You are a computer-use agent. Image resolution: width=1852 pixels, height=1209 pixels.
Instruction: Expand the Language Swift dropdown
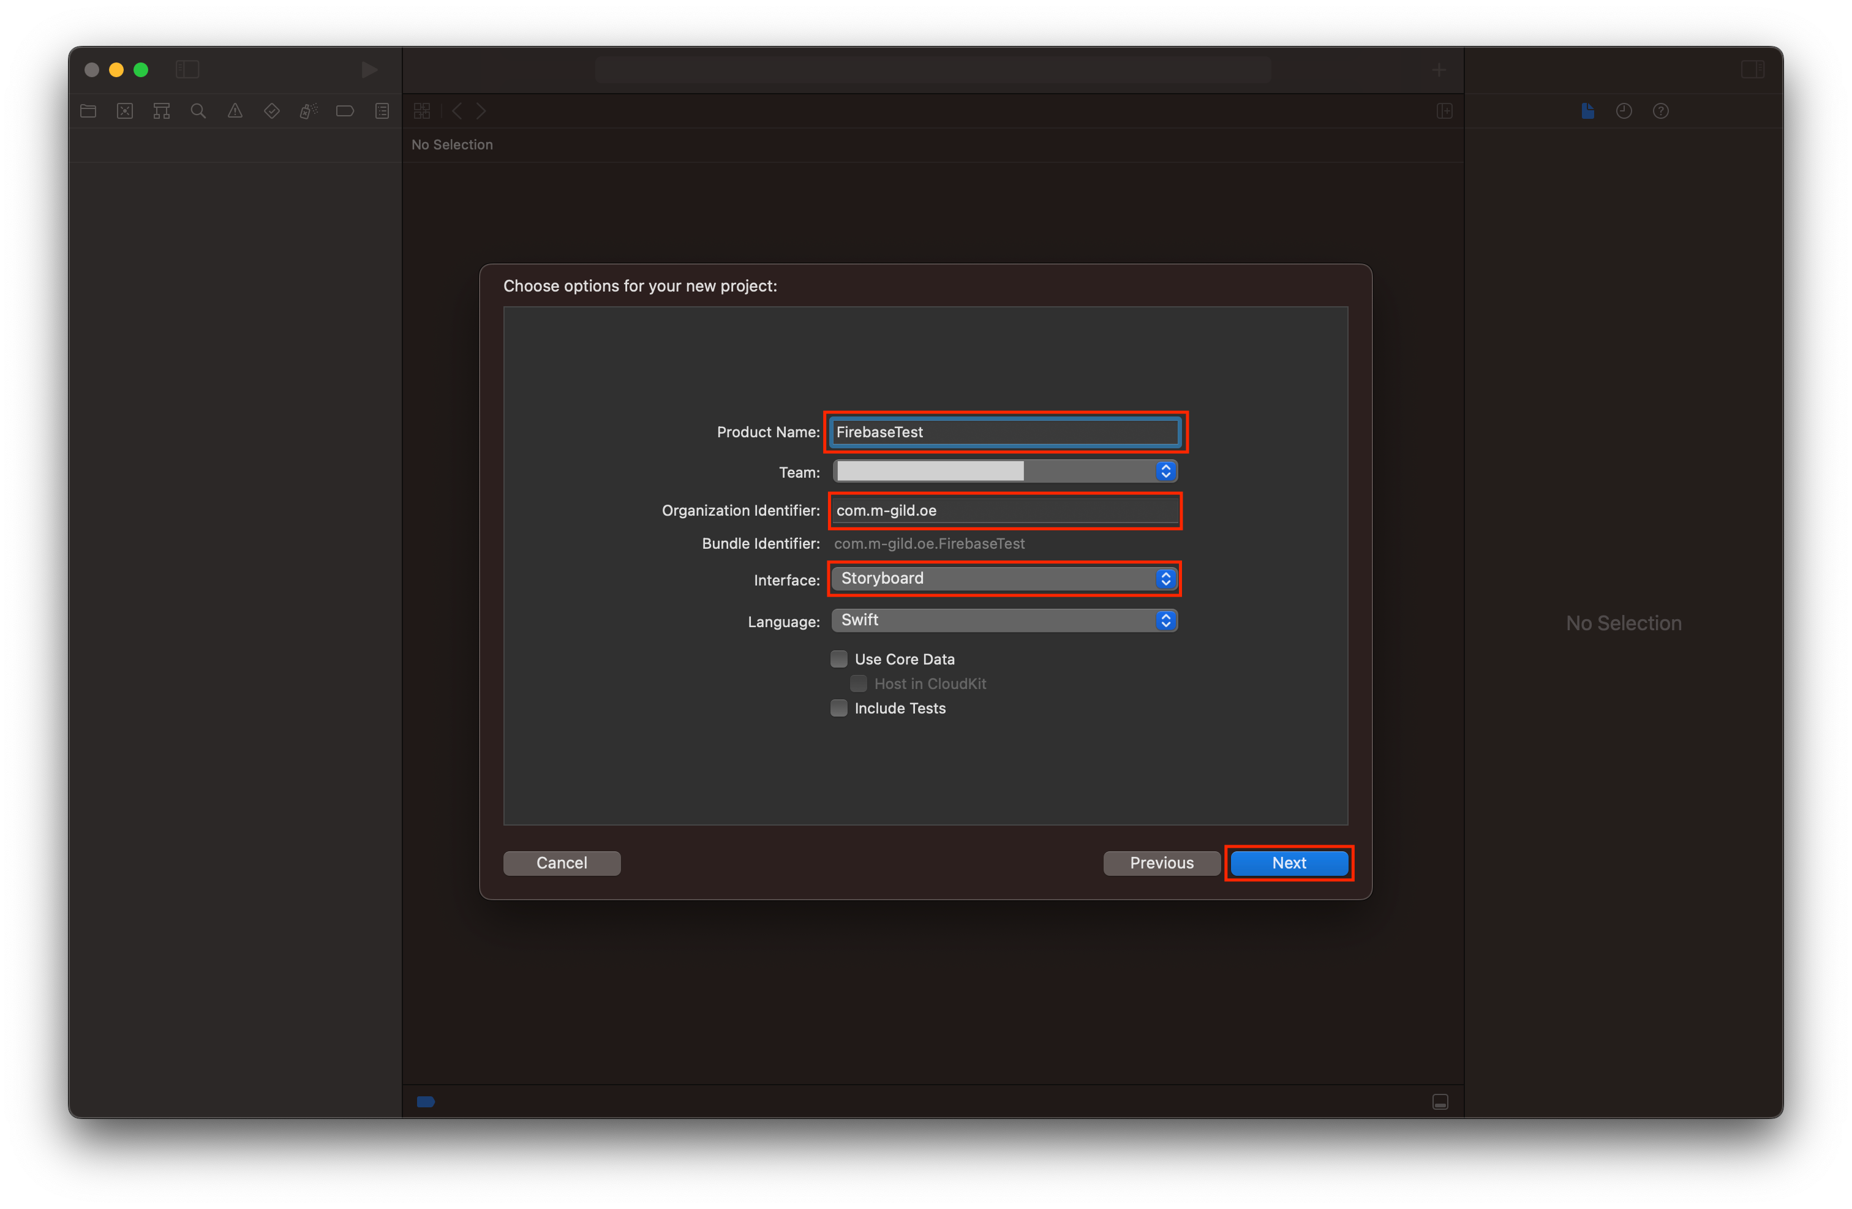(1004, 620)
